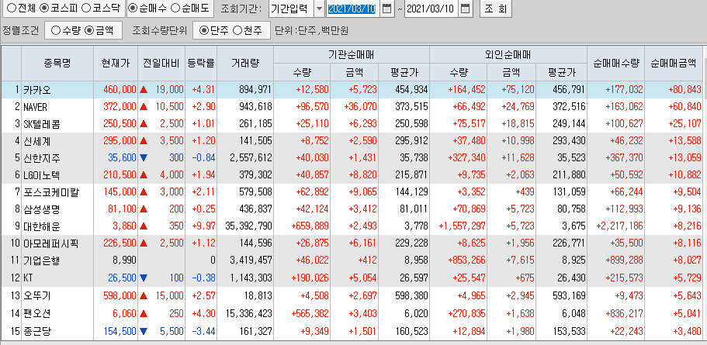This screenshot has height=345, width=707.
Task: Select the 신세계 stock row
Action: pos(352,141)
